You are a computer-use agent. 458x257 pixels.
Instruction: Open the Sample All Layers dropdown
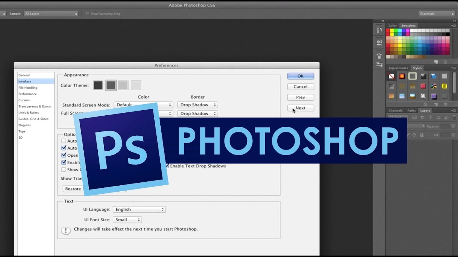(x=51, y=14)
